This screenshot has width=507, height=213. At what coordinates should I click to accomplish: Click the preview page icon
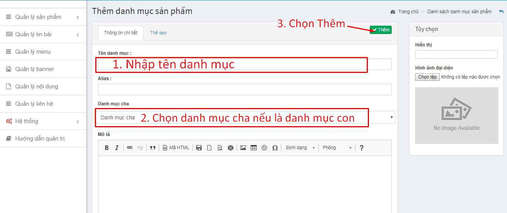tap(220, 148)
